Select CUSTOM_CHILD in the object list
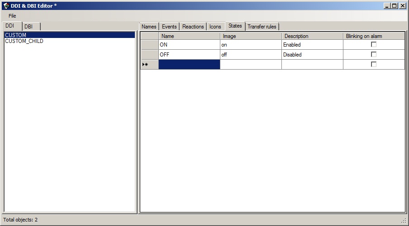Image resolution: width=409 pixels, height=226 pixels. tap(70, 41)
